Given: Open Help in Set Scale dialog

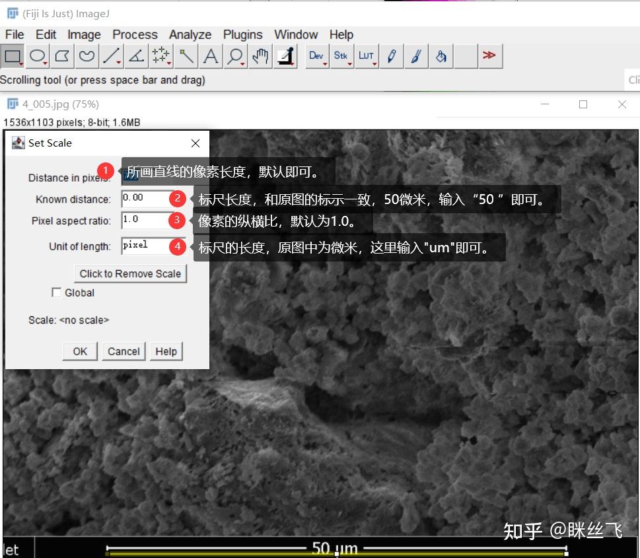Looking at the screenshot, I should click(166, 351).
